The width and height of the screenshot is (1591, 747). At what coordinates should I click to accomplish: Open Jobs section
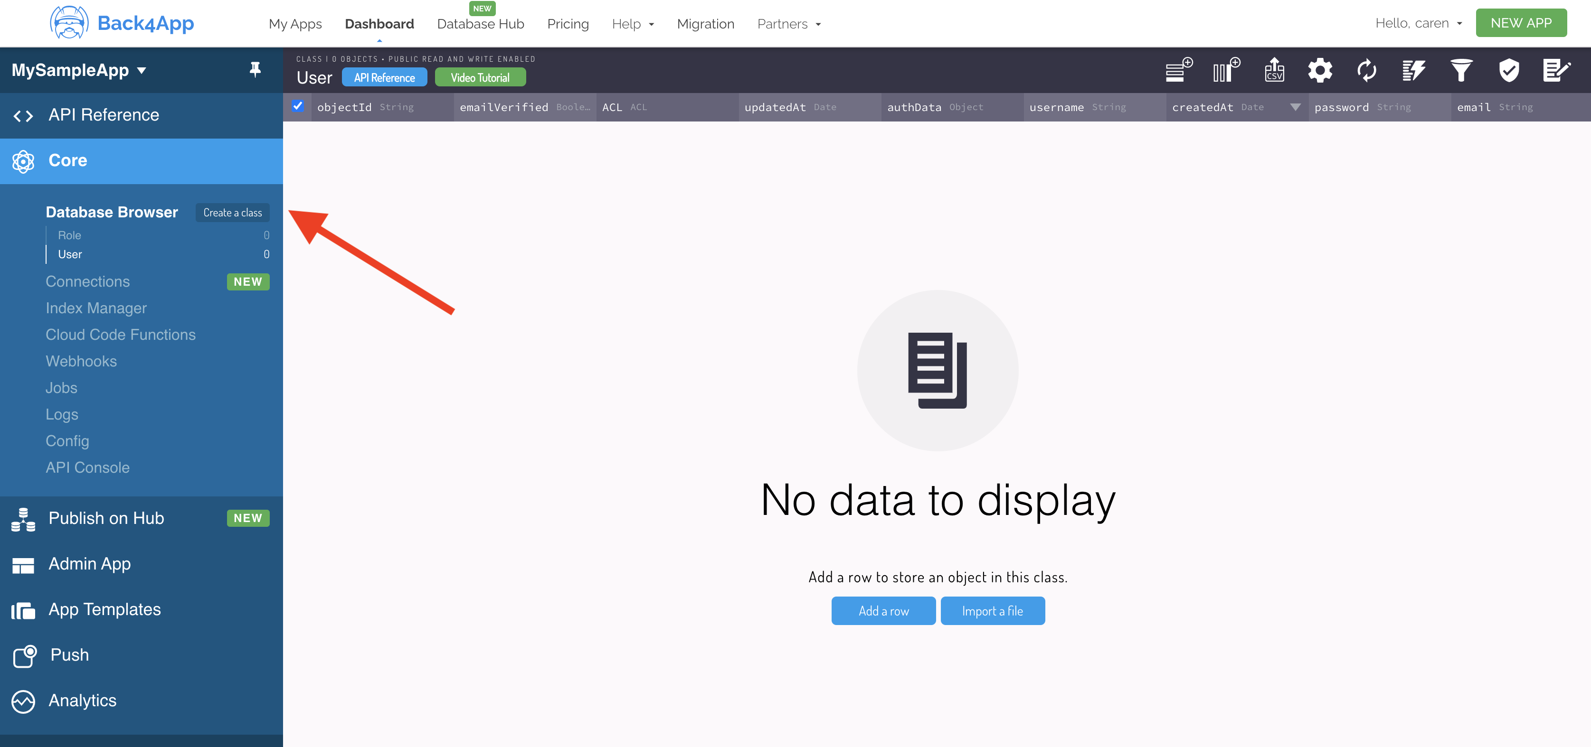[61, 388]
